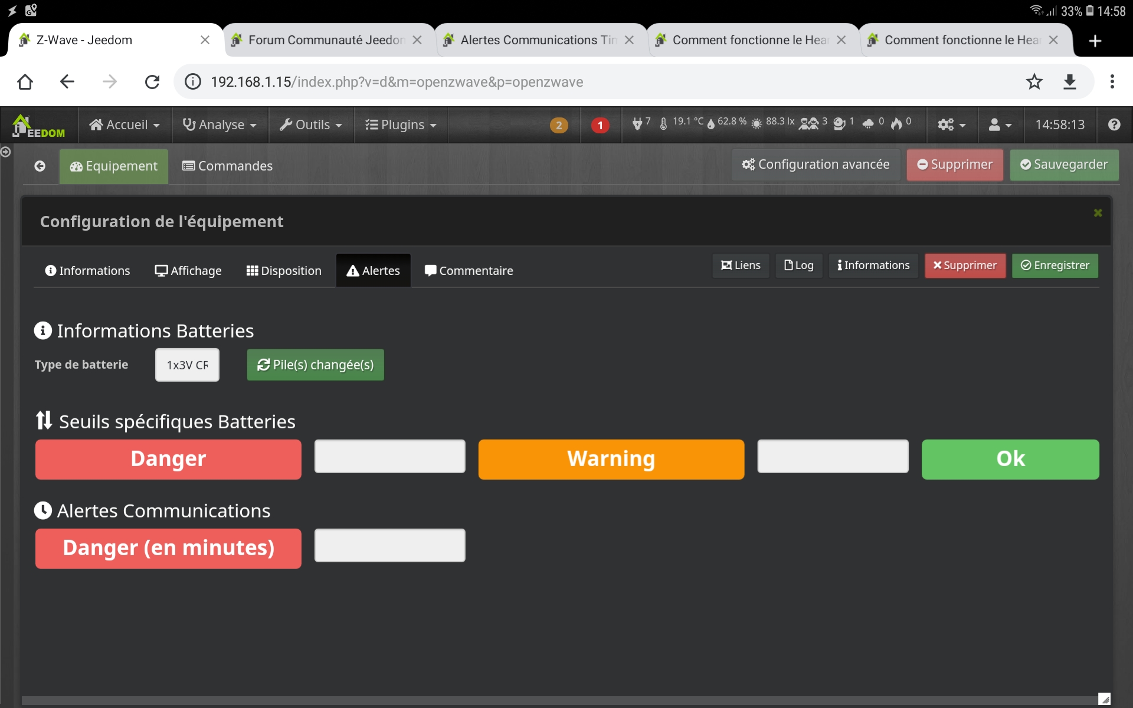The width and height of the screenshot is (1133, 708).
Task: Select the Commentaire tab
Action: point(470,270)
